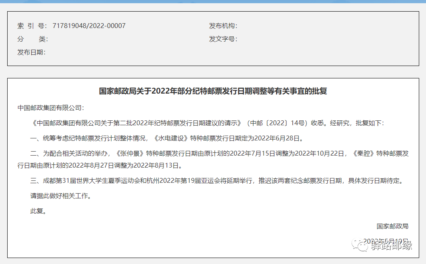Click the 索引号 label

pyautogui.click(x=32, y=26)
